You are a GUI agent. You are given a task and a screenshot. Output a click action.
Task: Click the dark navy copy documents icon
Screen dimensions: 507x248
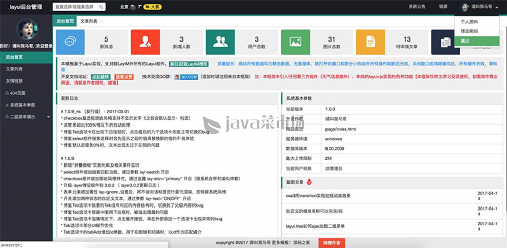coord(446,42)
